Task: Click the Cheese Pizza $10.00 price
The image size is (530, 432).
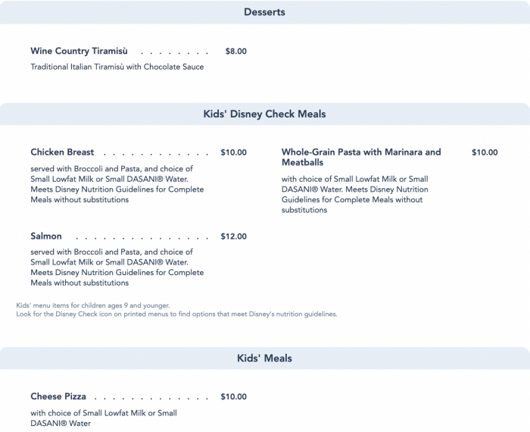Action: 233,397
